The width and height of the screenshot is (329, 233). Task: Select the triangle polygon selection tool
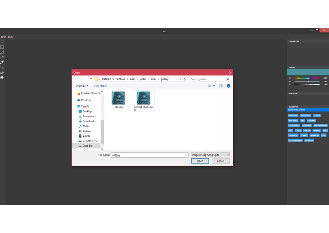click(x=2, y=52)
